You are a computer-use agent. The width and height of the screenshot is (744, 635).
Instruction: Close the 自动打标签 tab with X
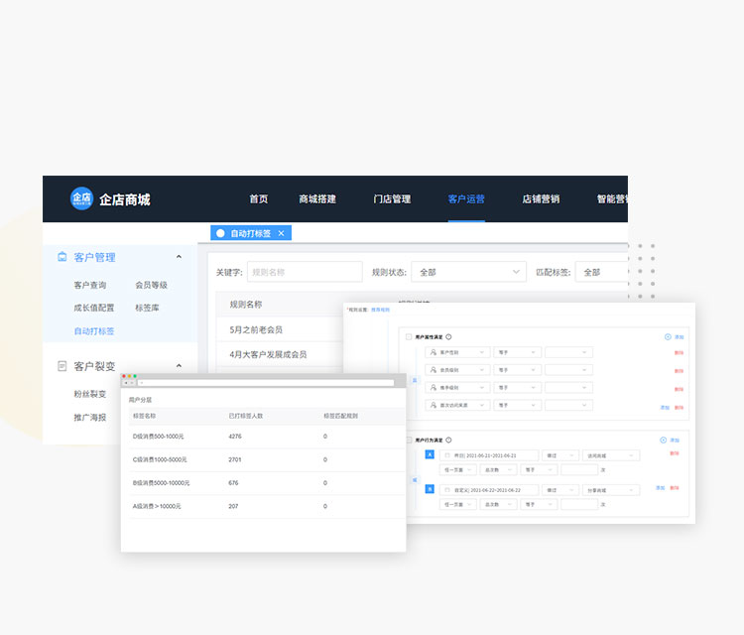tap(281, 233)
